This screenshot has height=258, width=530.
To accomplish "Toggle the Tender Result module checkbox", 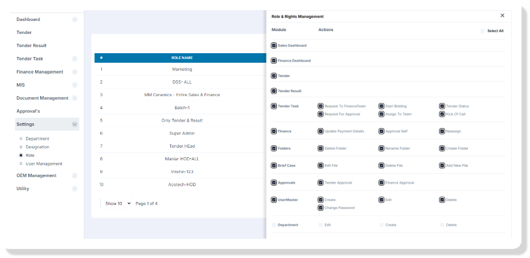I will click(274, 91).
